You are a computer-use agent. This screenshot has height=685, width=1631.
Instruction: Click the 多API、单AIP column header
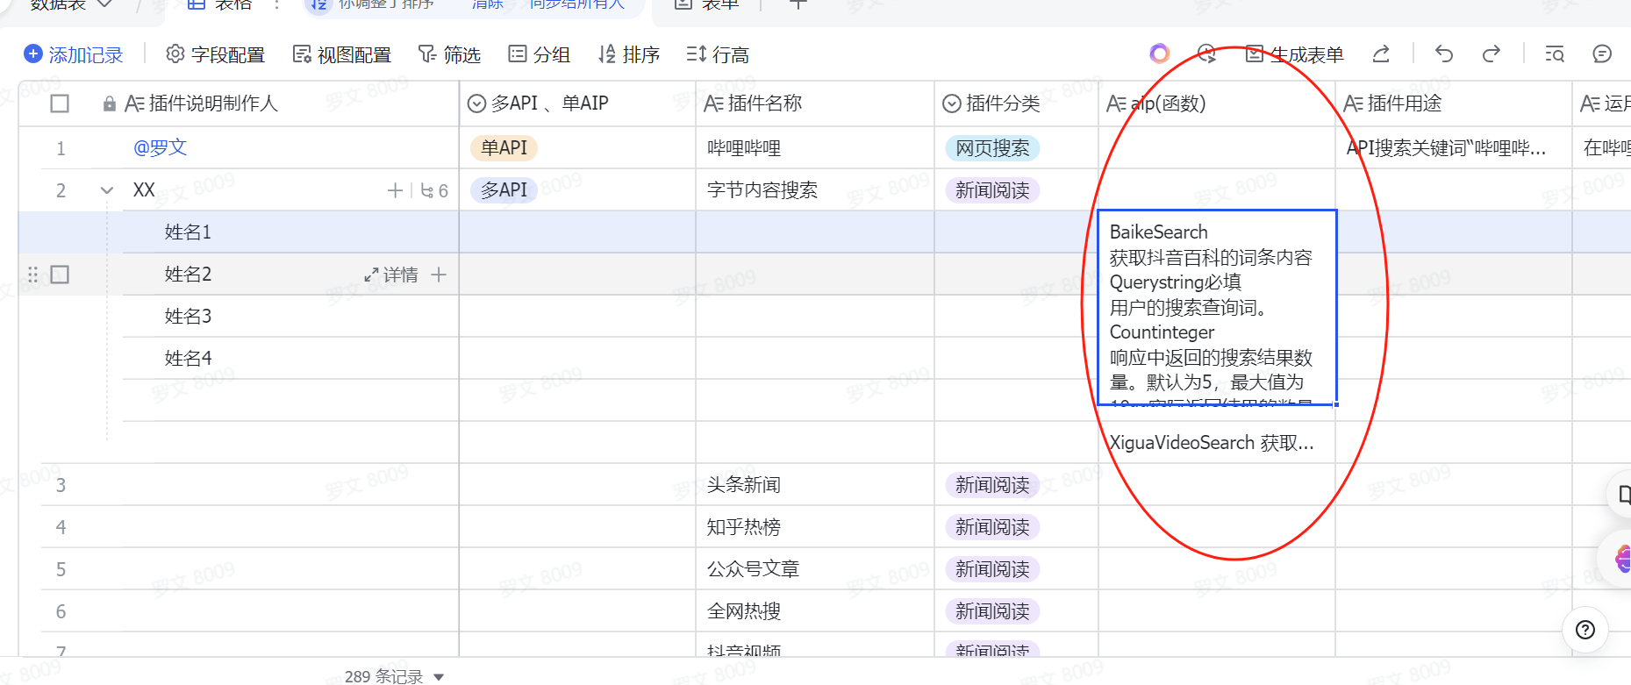tap(577, 103)
